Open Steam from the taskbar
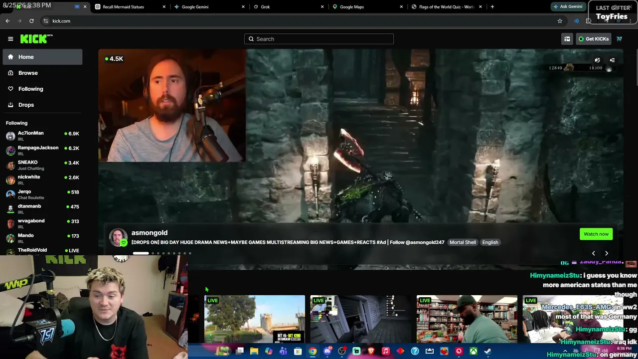This screenshot has height=359, width=638. click(487, 351)
